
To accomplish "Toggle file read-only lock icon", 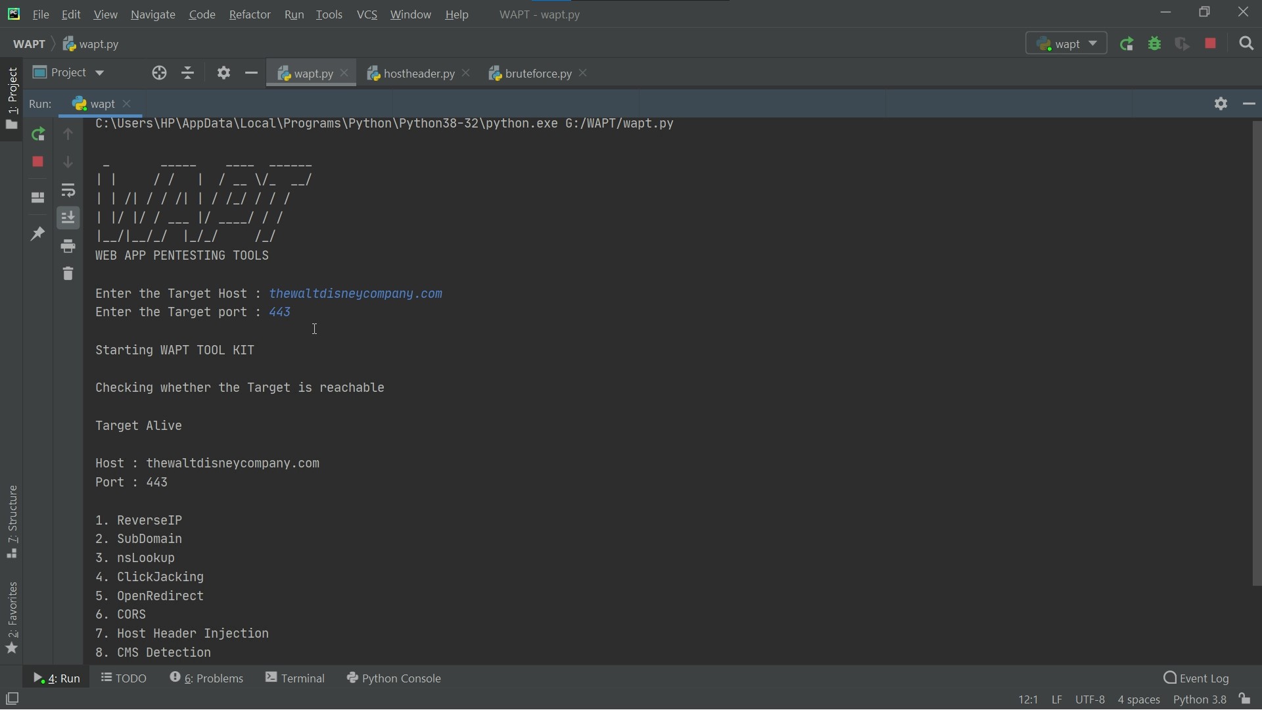I will pos(1246,699).
